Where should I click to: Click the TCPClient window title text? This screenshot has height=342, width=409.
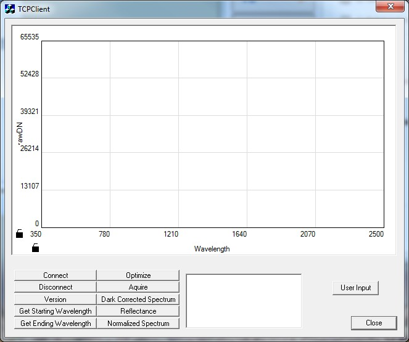34,9
